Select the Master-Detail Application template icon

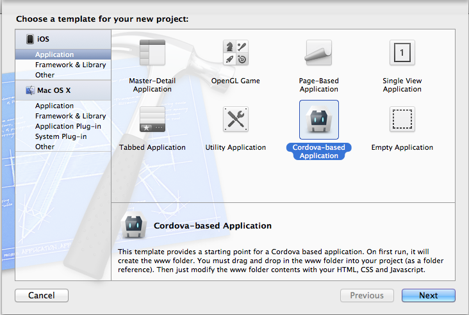(152, 52)
